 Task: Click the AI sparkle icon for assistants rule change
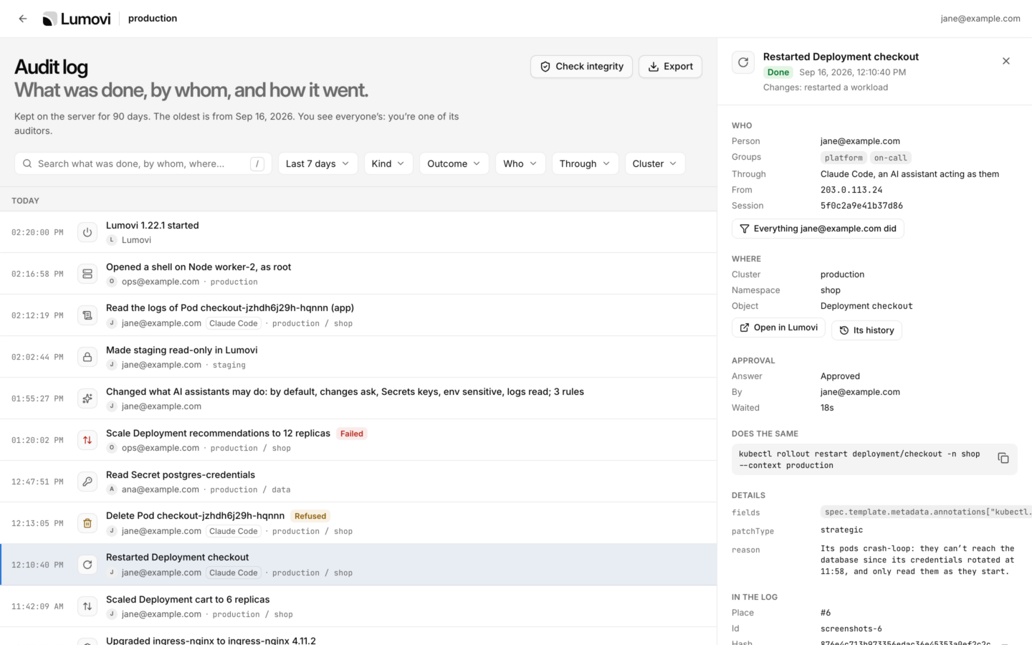87,398
